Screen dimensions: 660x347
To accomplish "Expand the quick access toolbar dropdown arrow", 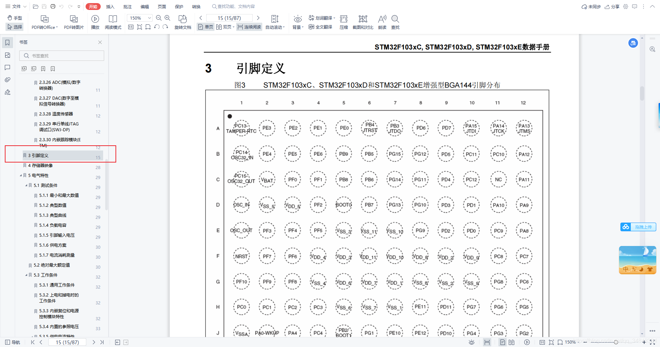I will click(79, 7).
